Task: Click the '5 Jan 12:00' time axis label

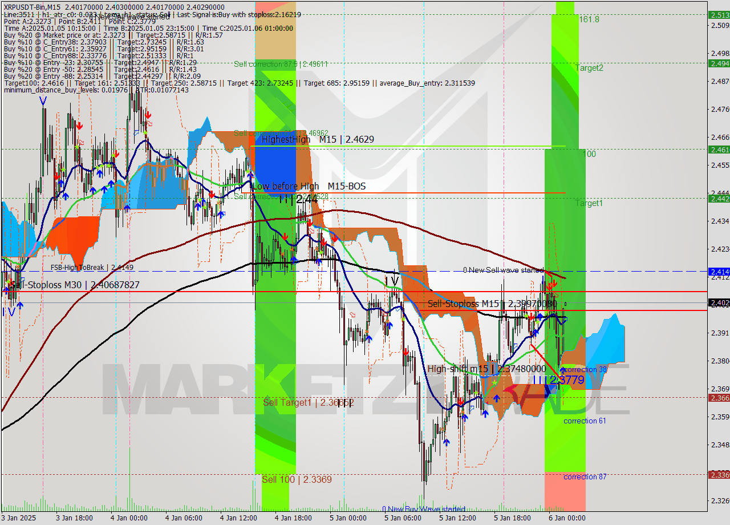Action: (x=457, y=518)
